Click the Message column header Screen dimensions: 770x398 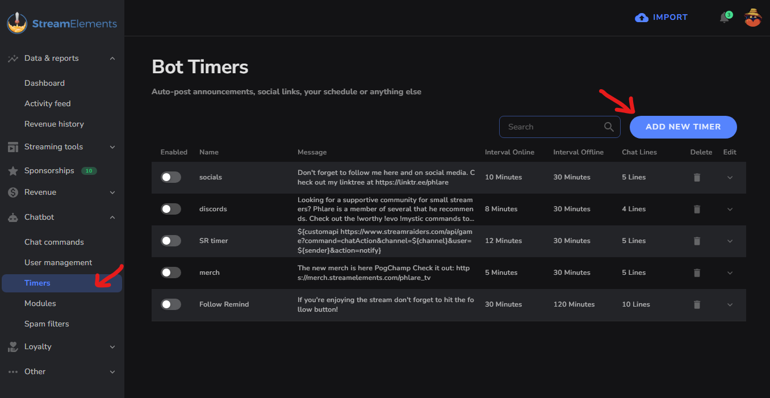click(312, 152)
